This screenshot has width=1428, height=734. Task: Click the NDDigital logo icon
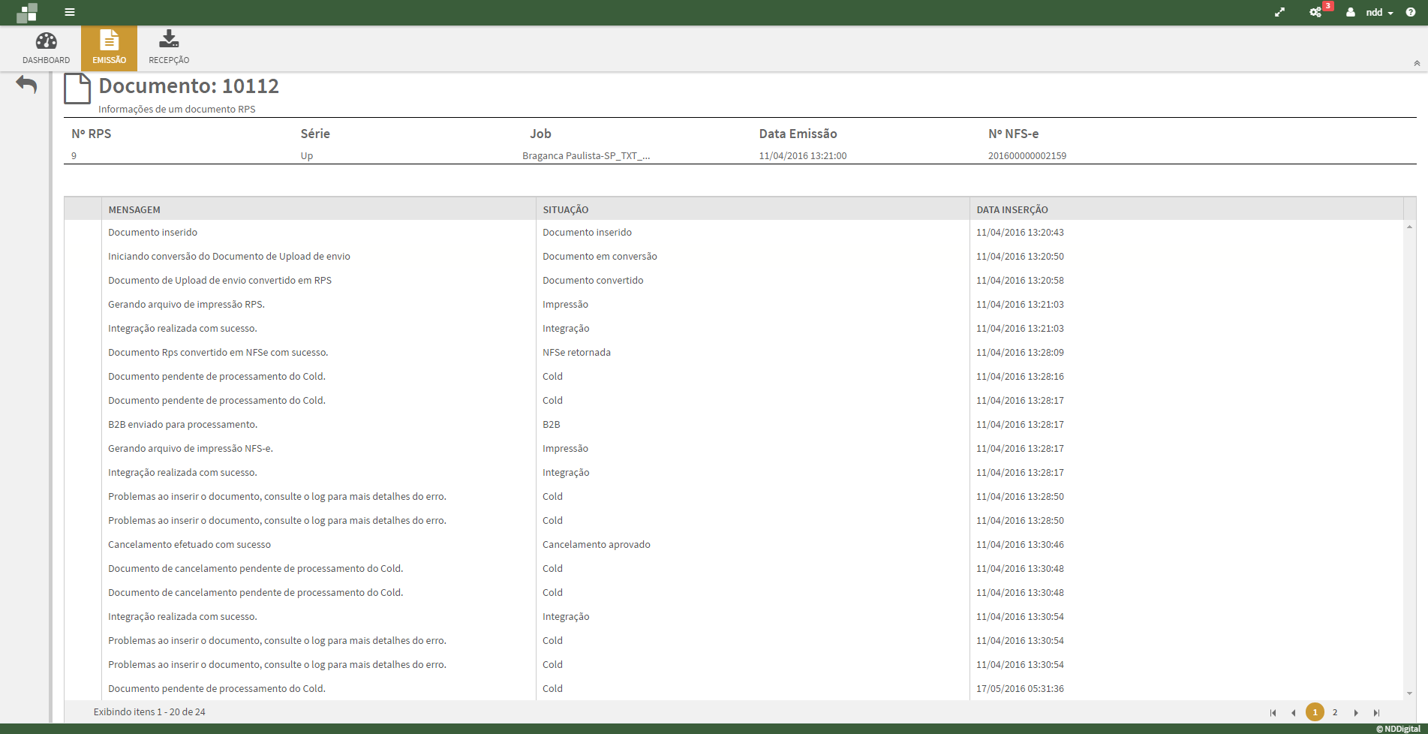click(x=27, y=13)
